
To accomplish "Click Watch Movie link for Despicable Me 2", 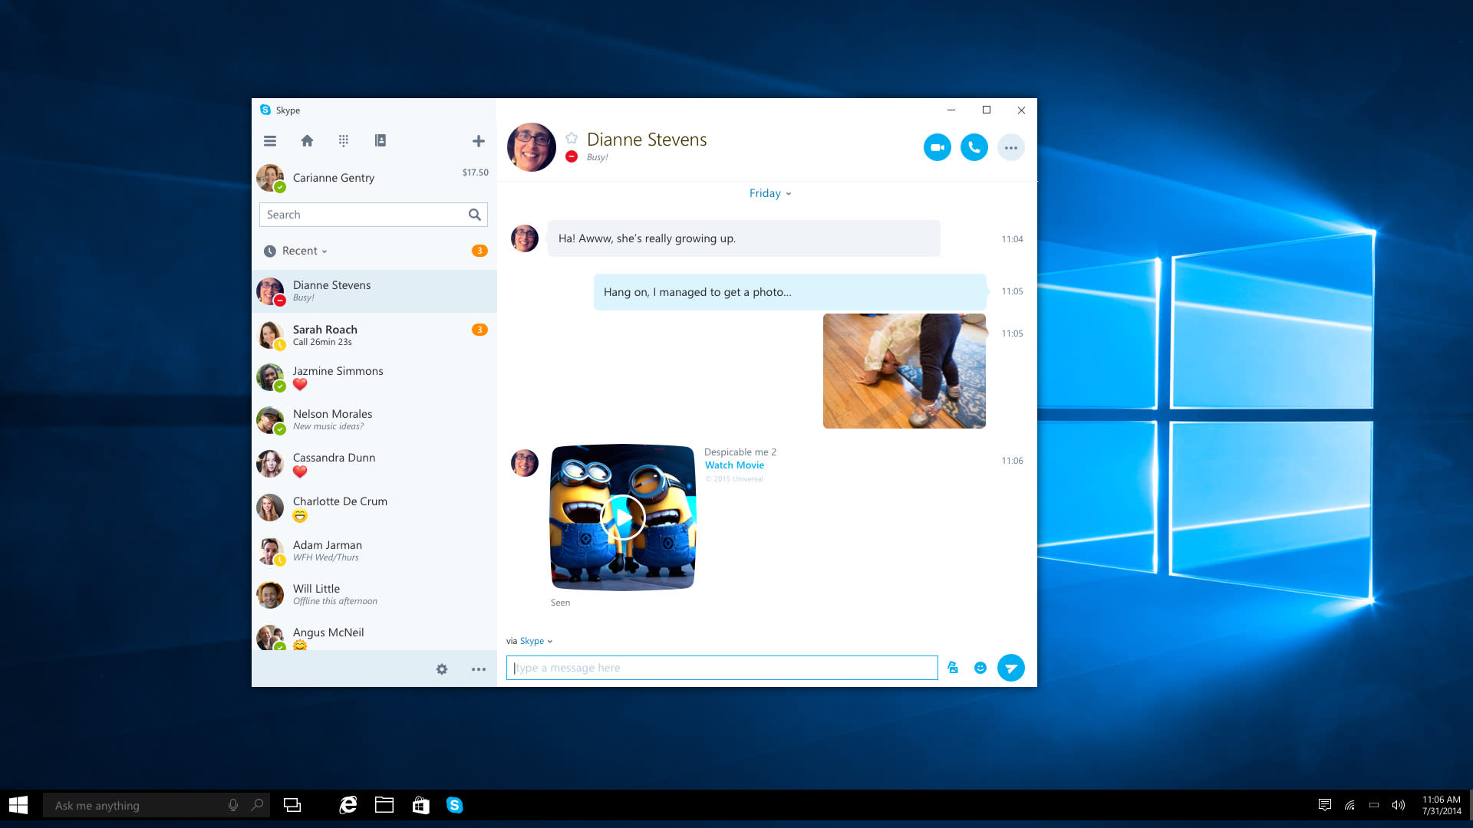I will 733,465.
